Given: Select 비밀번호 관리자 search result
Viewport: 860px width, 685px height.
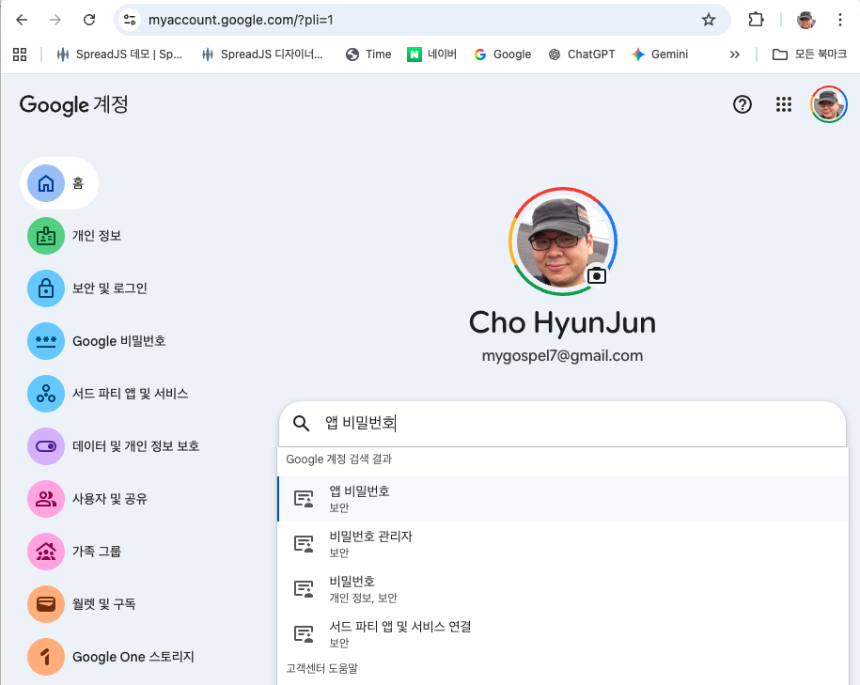Looking at the screenshot, I should (563, 543).
